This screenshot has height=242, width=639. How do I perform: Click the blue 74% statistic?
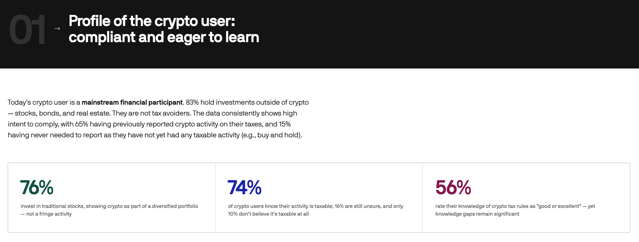[244, 188]
